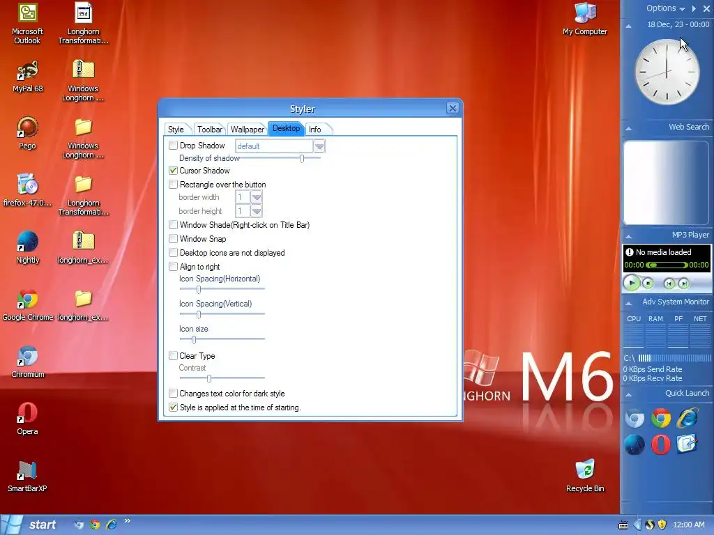Screen dimensions: 714x535
Task: Enable Window Shade checkbox
Action: pos(173,225)
